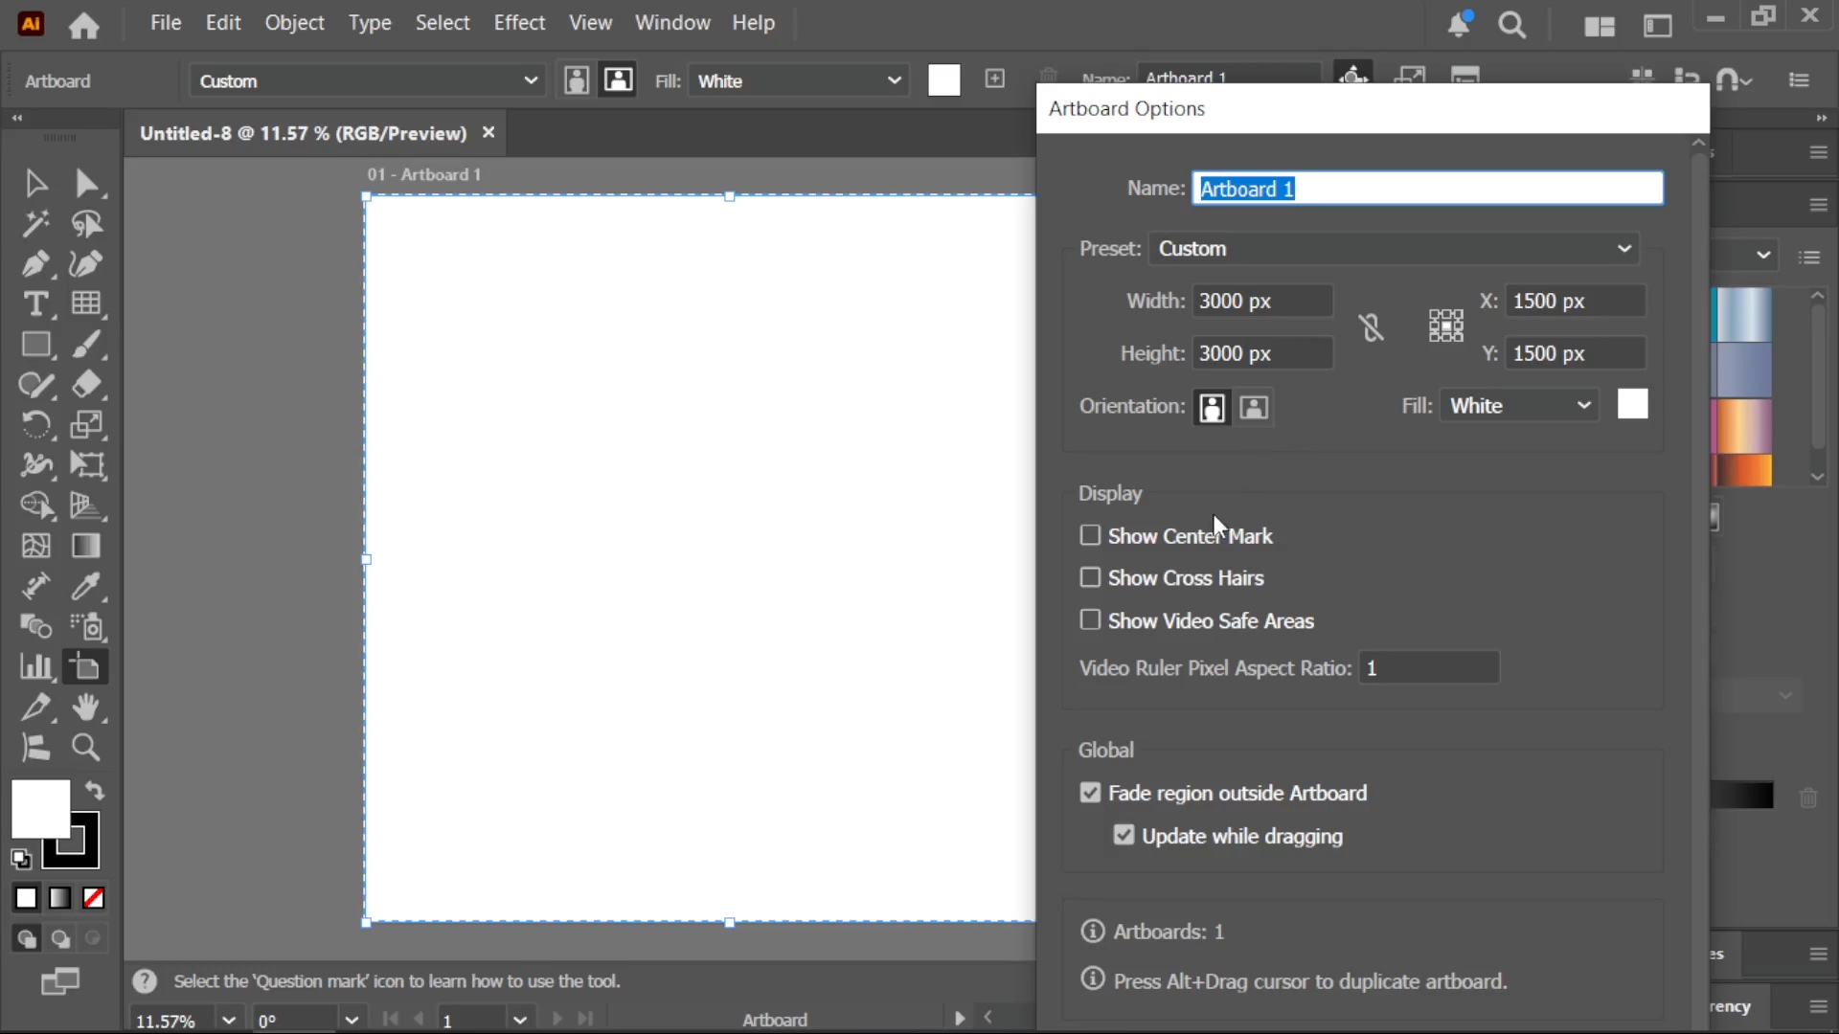Image resolution: width=1839 pixels, height=1034 pixels.
Task: Select the Shape Builder tool
Action: coord(35,505)
